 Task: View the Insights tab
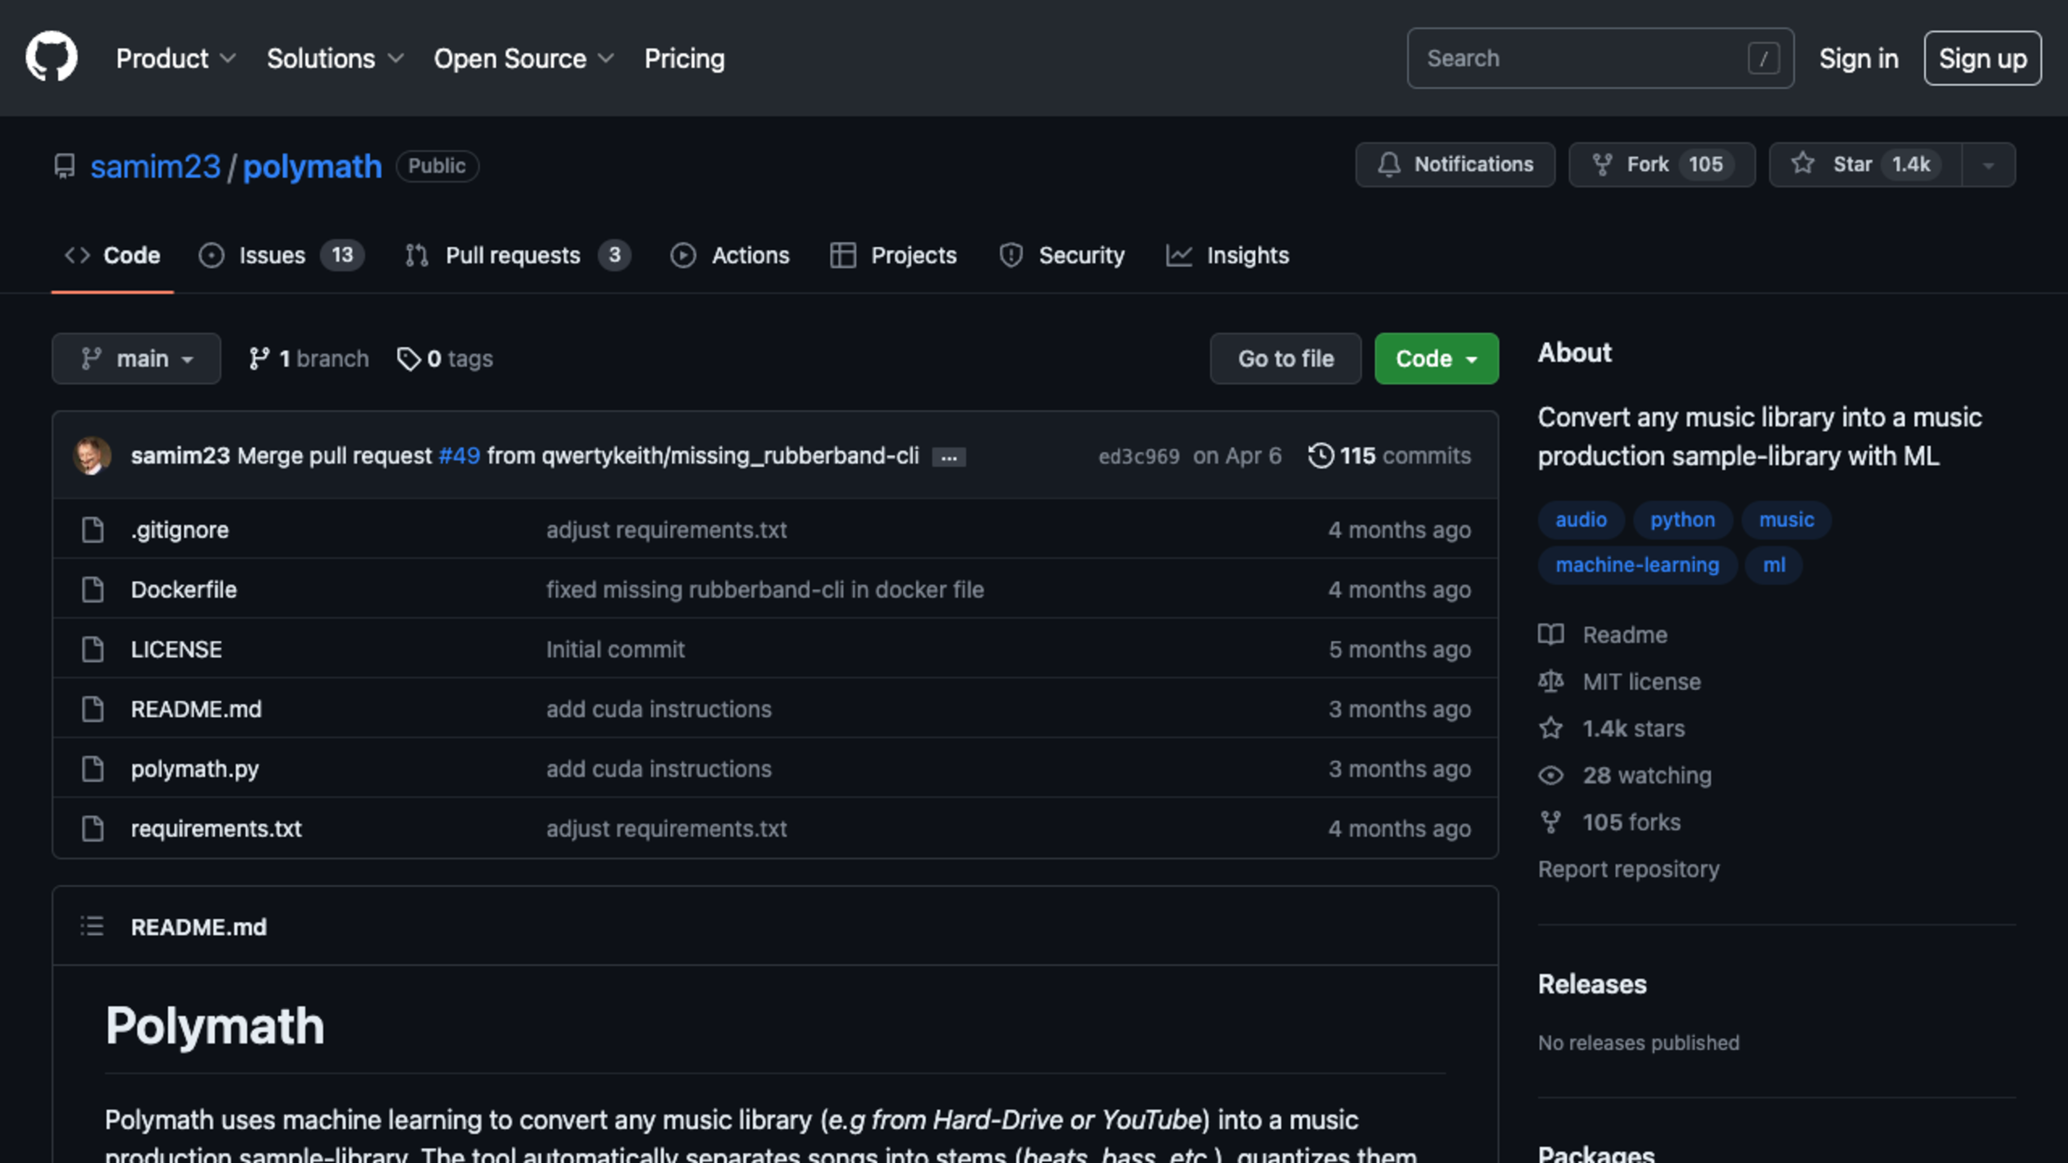[x=1227, y=256]
